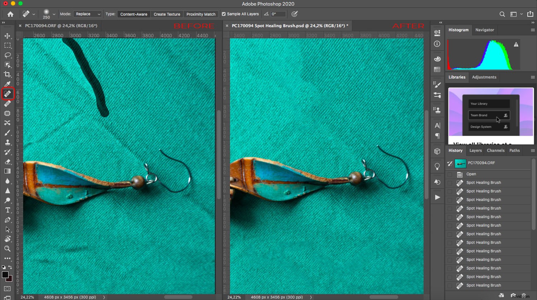
Task: Open the Mode dropdown set to Replace
Action: (88, 14)
